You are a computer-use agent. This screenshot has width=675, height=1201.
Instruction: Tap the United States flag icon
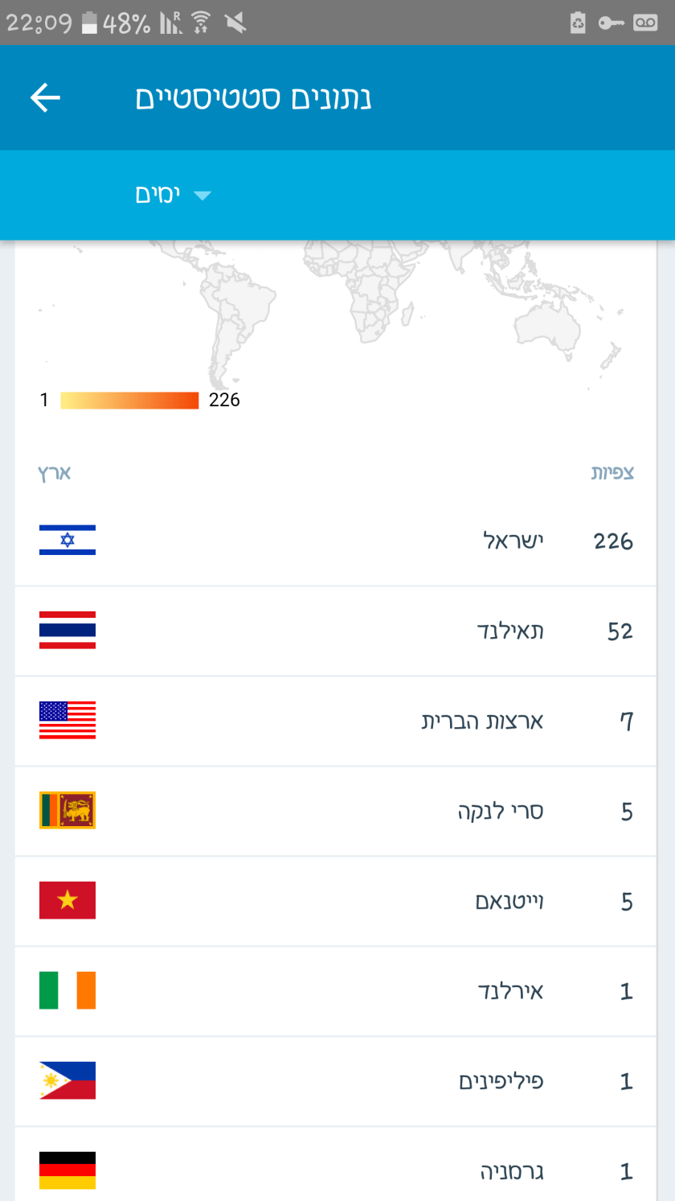click(x=67, y=720)
